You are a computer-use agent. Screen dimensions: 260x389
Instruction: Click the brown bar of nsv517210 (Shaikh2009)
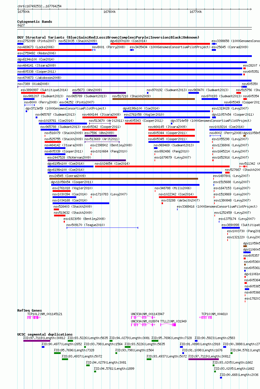[x=154, y=99]
